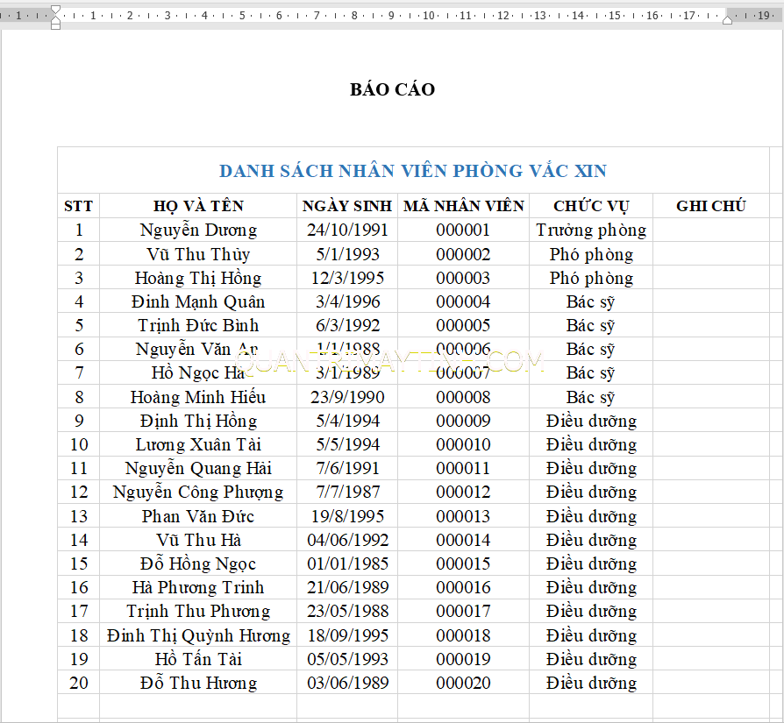Click employee code 000015
Viewport: 784px width, 723px height.
click(x=463, y=564)
